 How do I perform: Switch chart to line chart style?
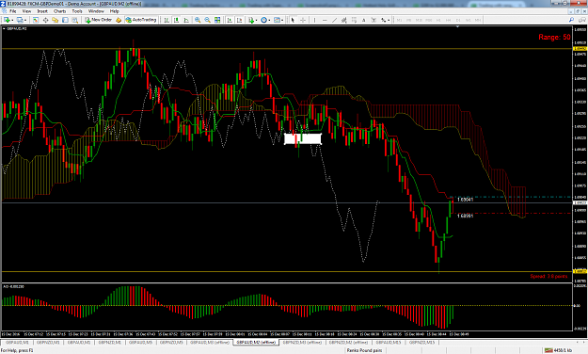click(186, 20)
